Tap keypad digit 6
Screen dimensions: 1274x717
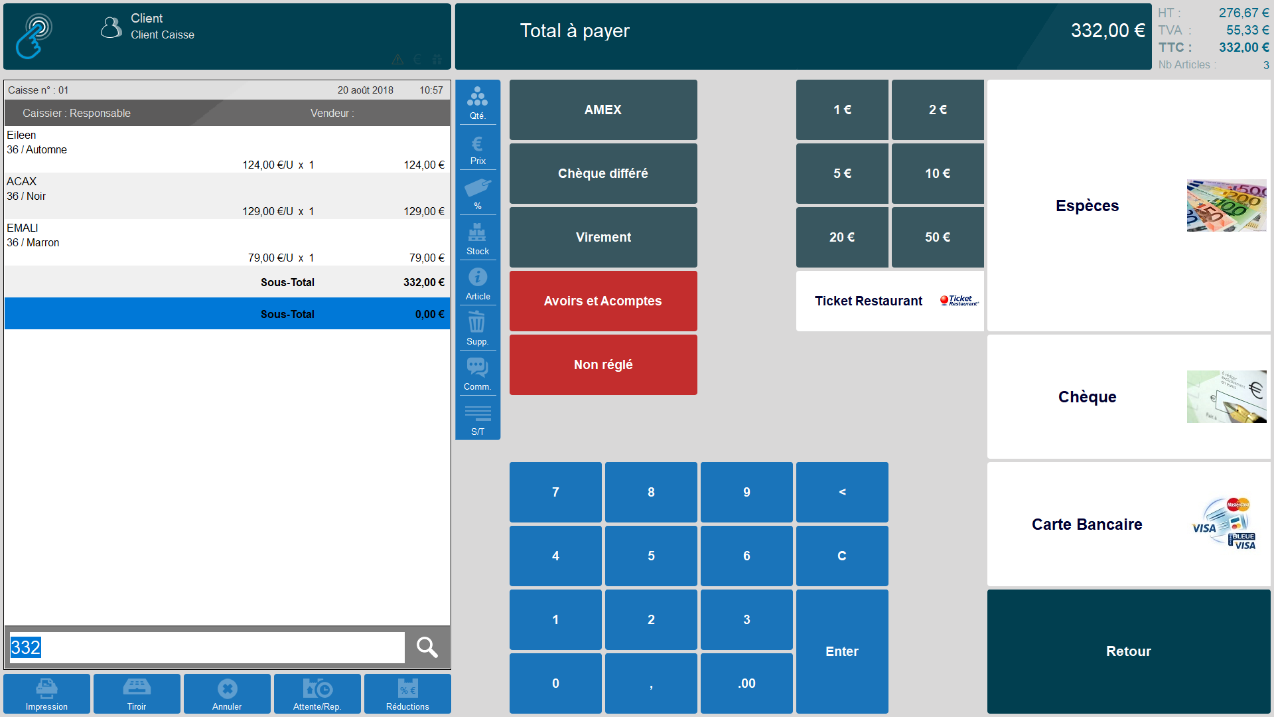[x=746, y=556]
